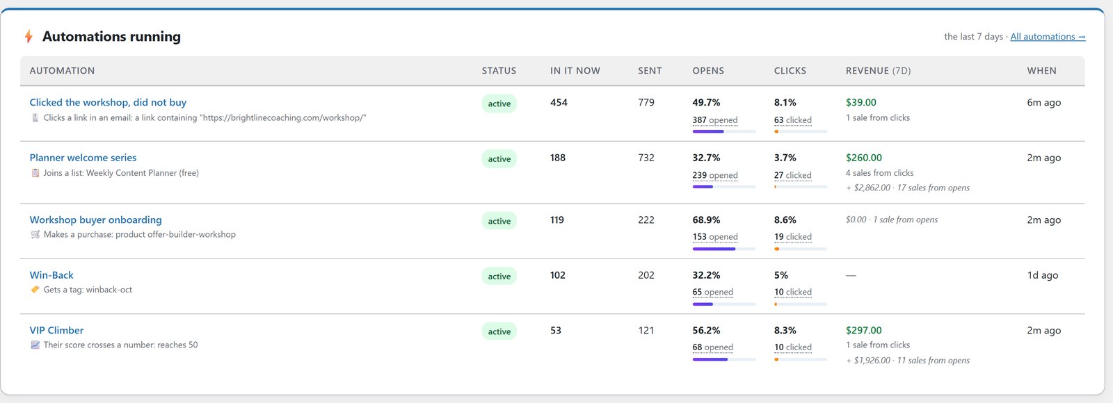Image resolution: width=1113 pixels, height=403 pixels.
Task: Click the AUTOMATION column header
Action: pyautogui.click(x=62, y=71)
